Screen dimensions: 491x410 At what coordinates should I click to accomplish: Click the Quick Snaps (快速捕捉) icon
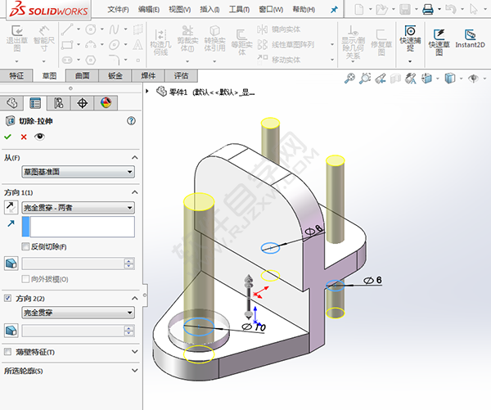click(x=410, y=31)
